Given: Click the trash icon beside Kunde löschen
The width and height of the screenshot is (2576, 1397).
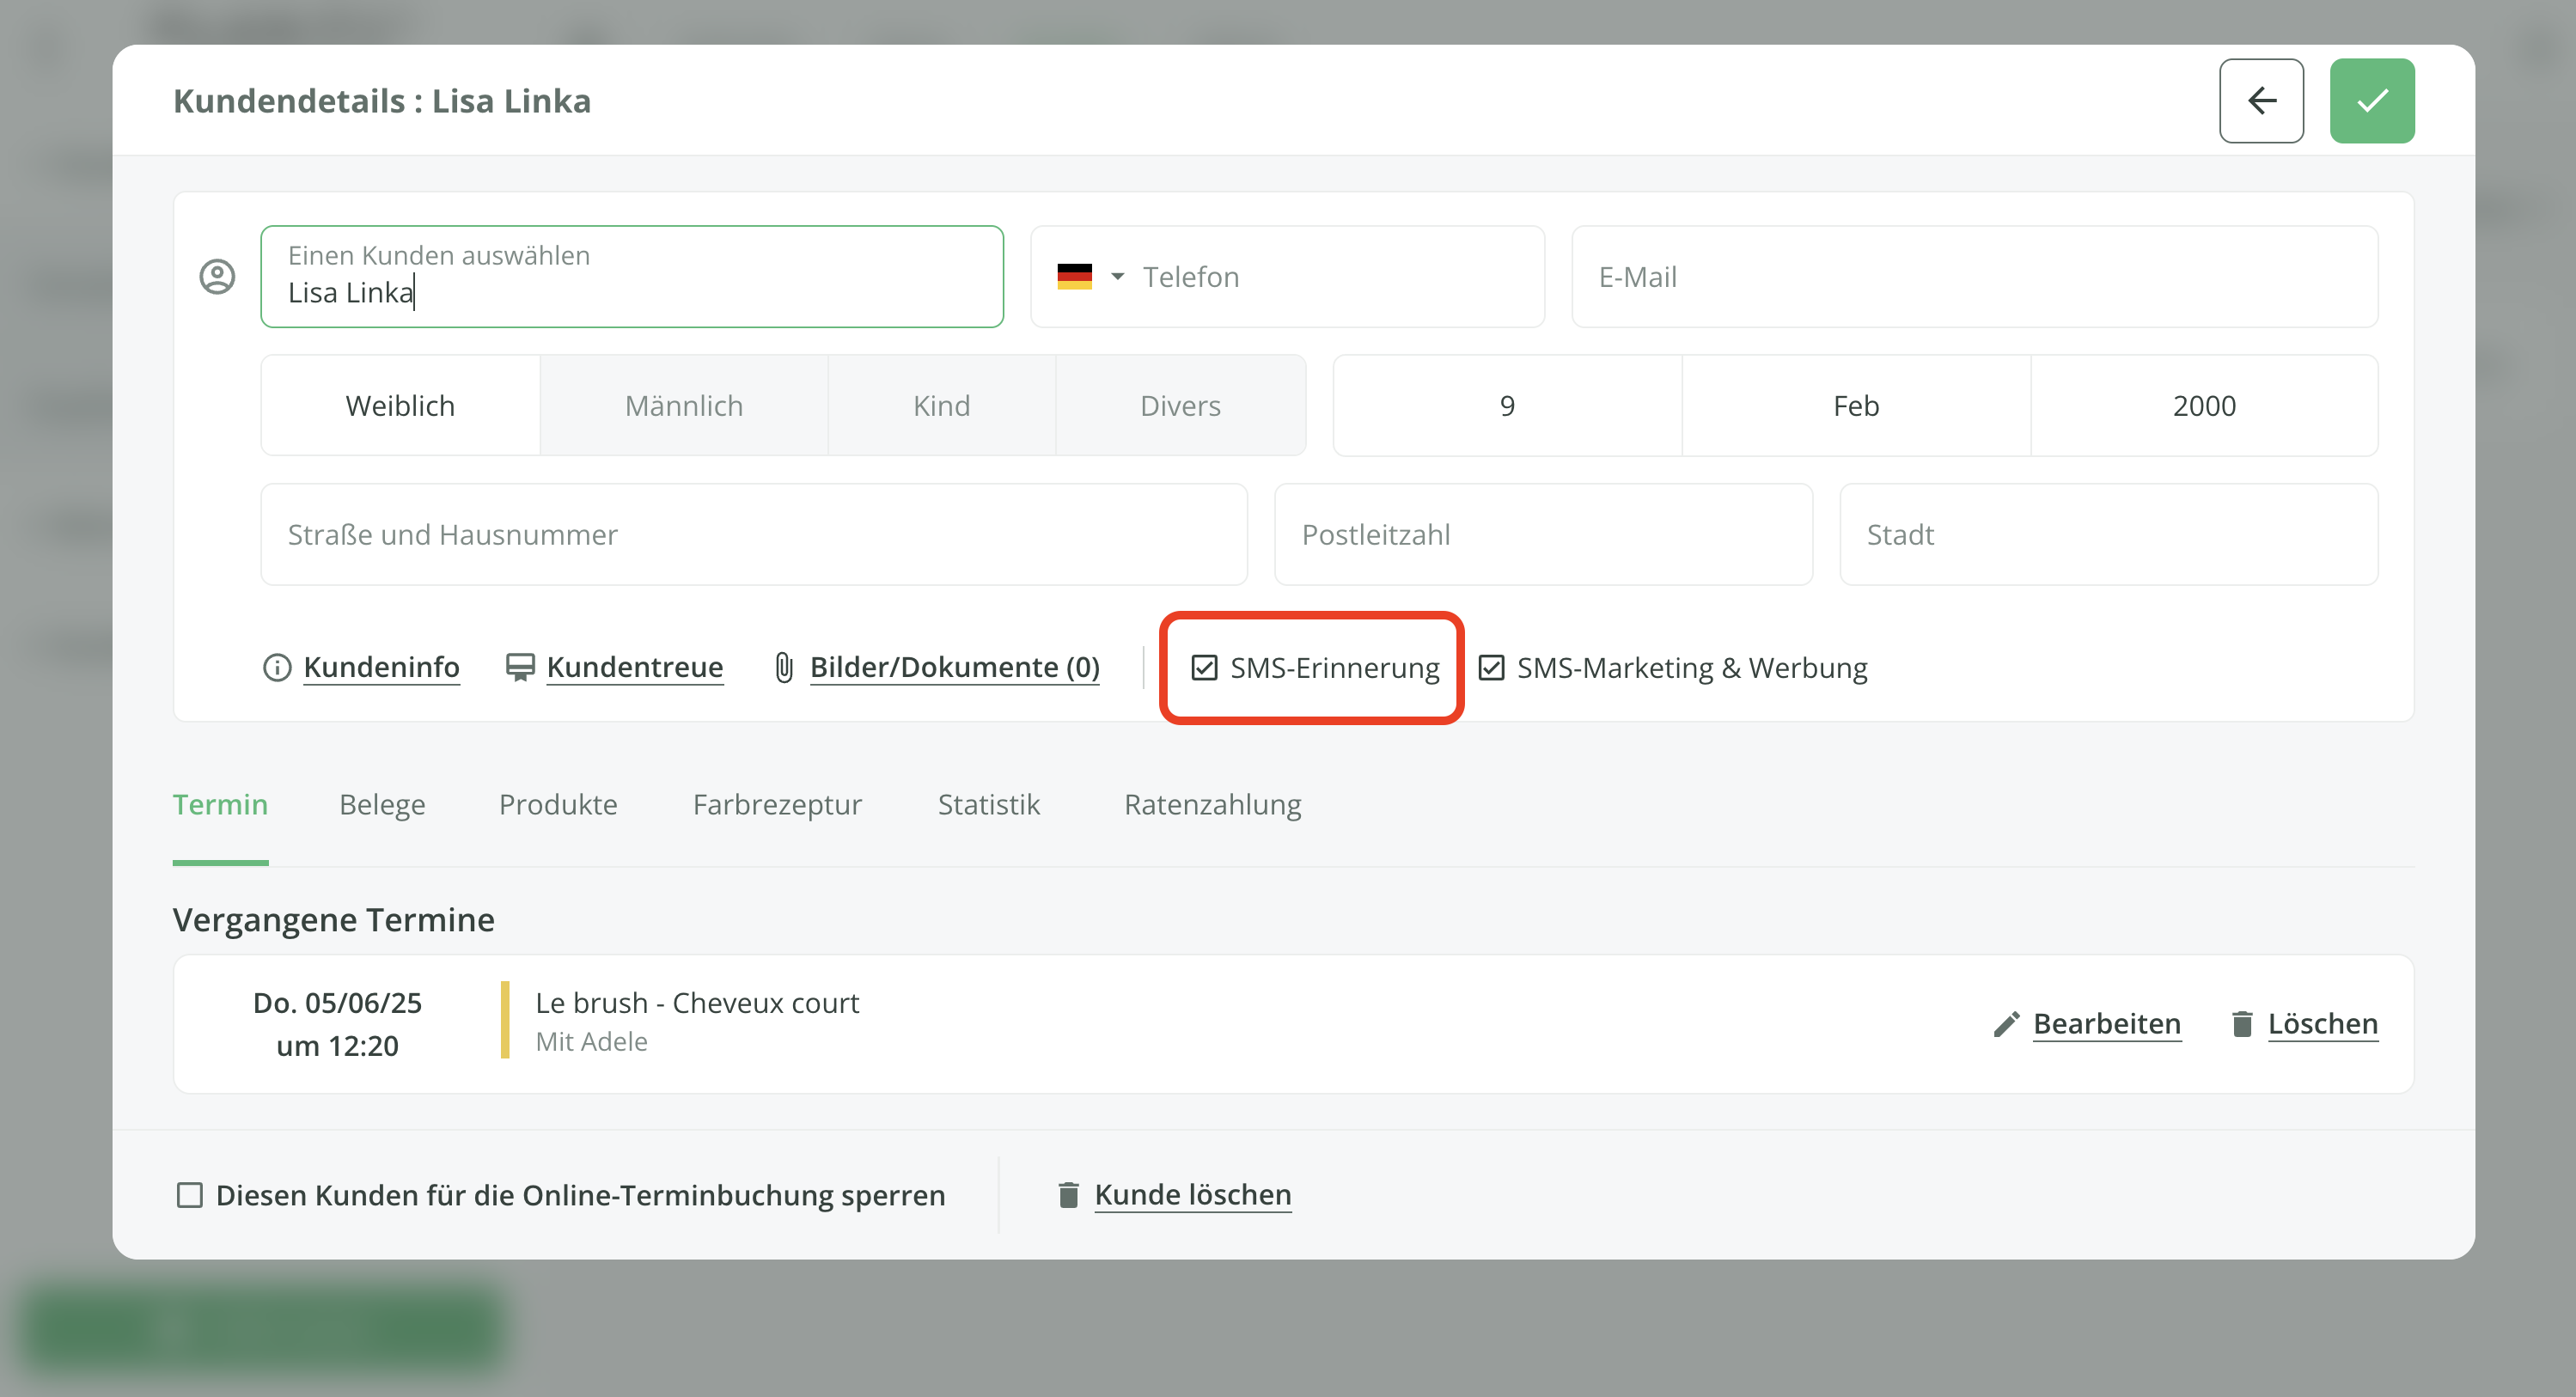Looking at the screenshot, I should pos(1068,1195).
